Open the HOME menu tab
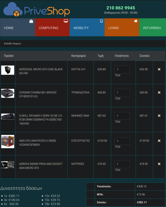Screen dimensions: 166x207 click(18, 27)
